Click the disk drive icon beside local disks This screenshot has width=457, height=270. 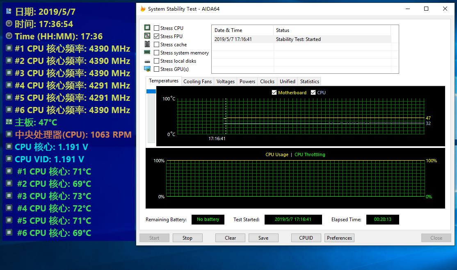coord(147,61)
